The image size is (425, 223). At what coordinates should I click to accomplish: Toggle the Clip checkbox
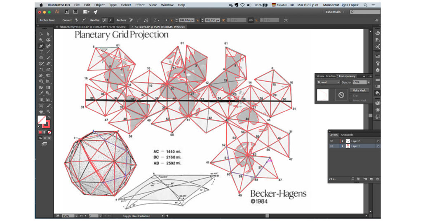coord(351,96)
